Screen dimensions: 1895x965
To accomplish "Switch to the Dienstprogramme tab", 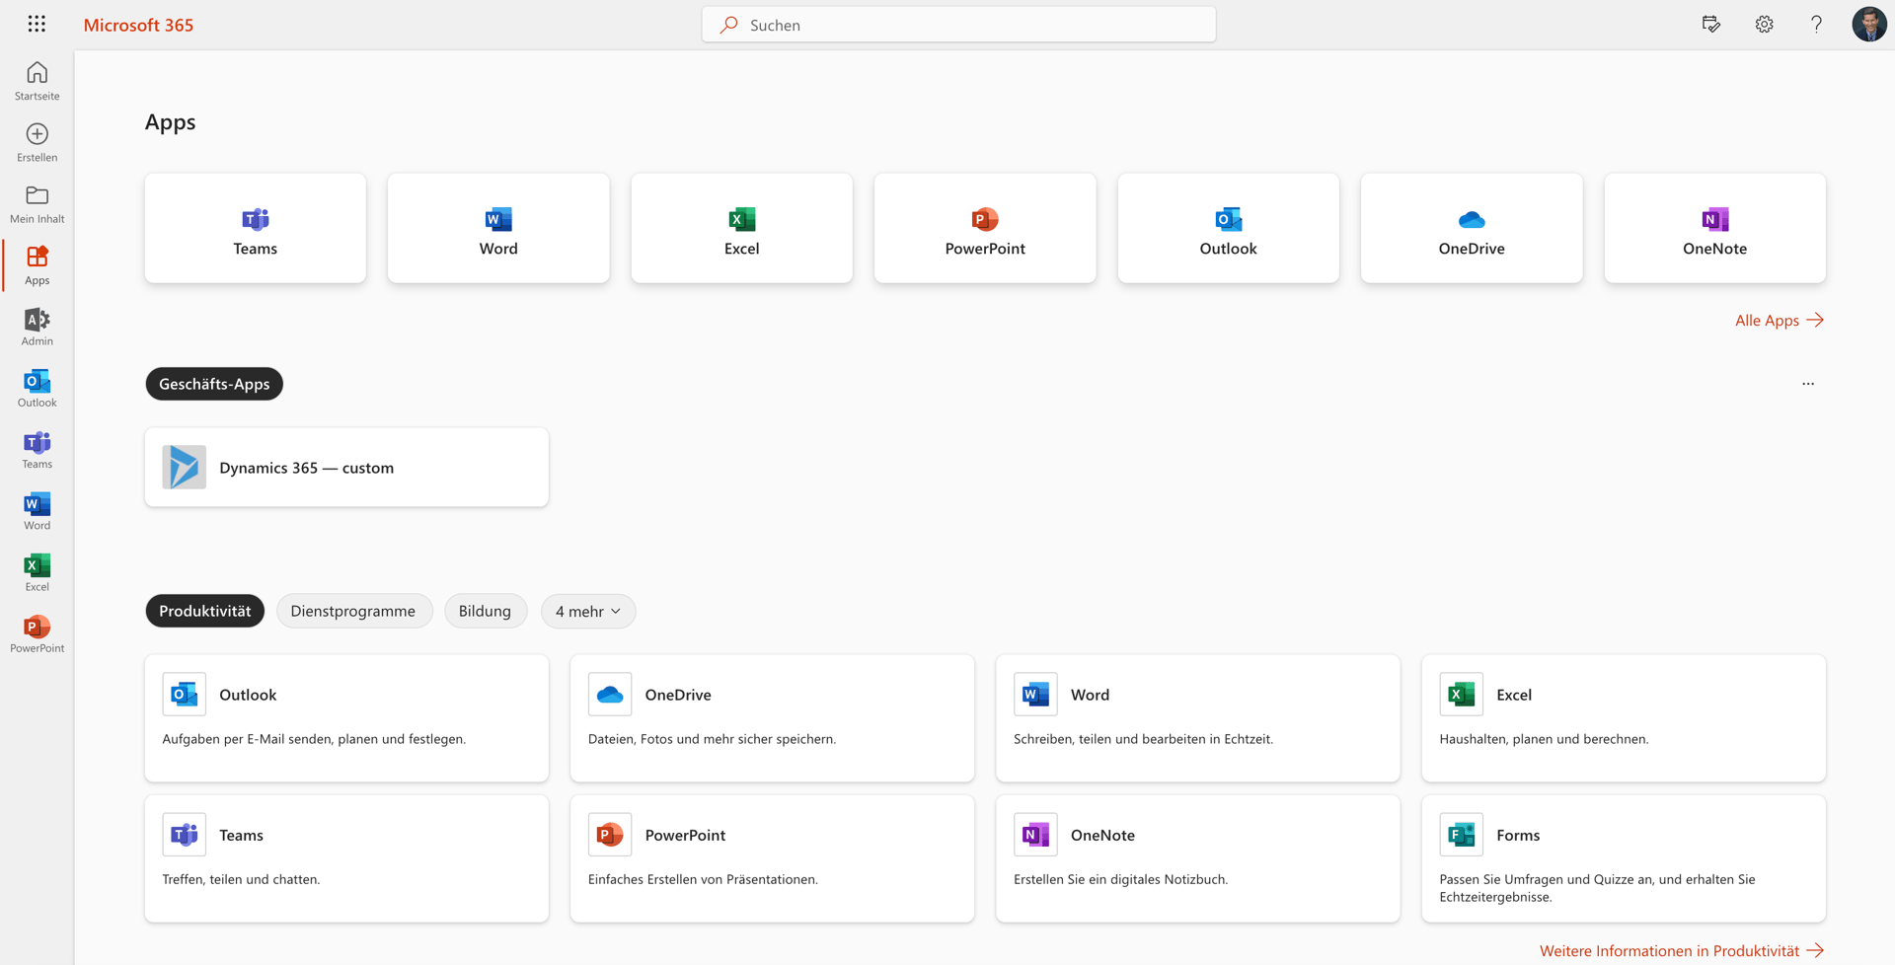I will click(x=353, y=611).
